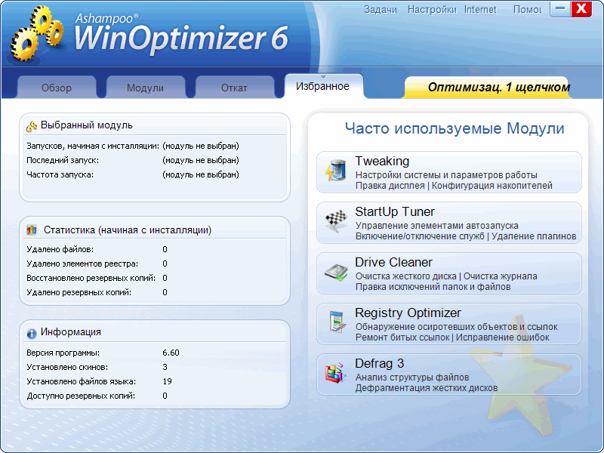Open the Задачи menu
Viewport: 604px width, 453px height.
click(381, 10)
